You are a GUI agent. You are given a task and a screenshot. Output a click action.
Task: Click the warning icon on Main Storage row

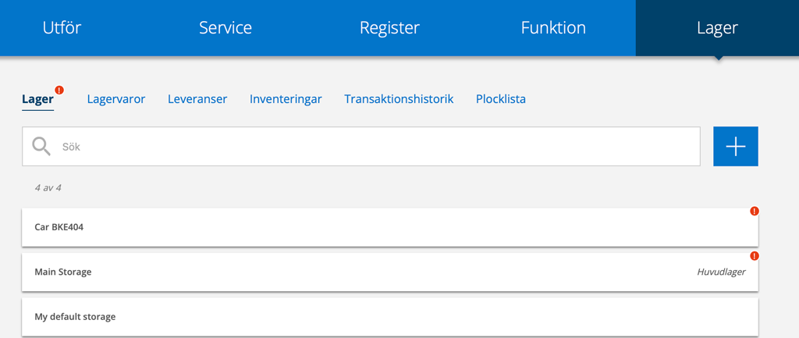coord(754,256)
